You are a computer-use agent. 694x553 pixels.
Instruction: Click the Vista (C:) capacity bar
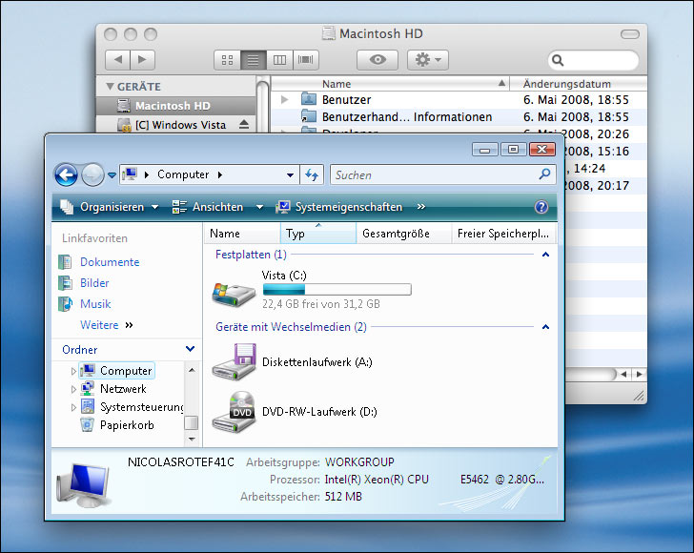click(x=336, y=289)
